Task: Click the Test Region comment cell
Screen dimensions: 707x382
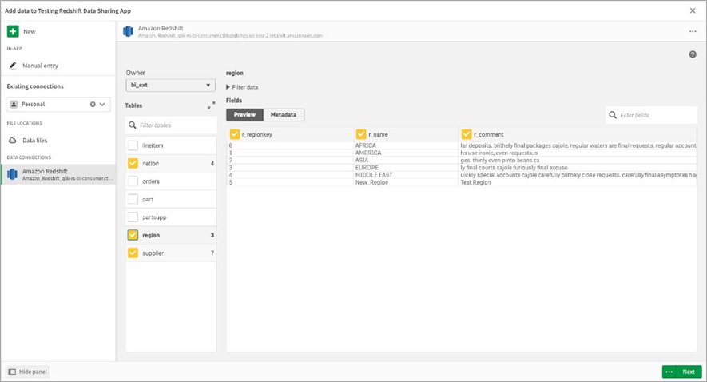Action: tap(475, 182)
